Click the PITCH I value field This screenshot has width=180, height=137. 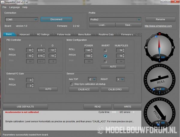[40, 56]
